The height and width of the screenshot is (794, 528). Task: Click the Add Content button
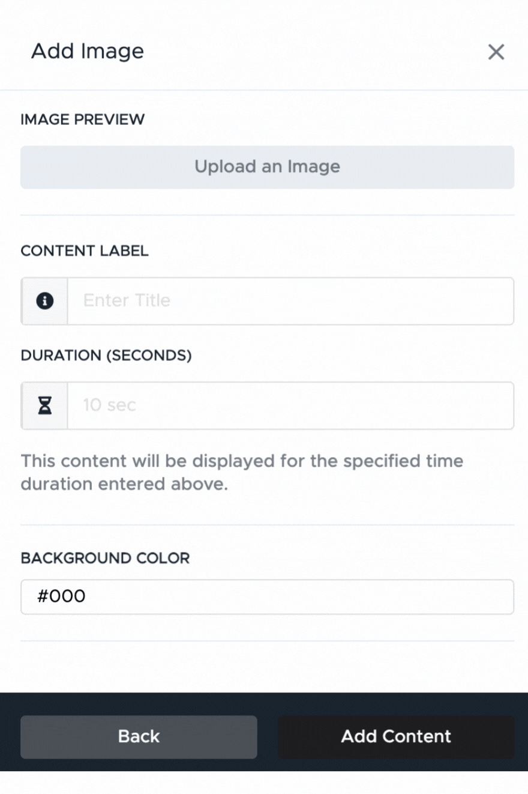tap(396, 736)
